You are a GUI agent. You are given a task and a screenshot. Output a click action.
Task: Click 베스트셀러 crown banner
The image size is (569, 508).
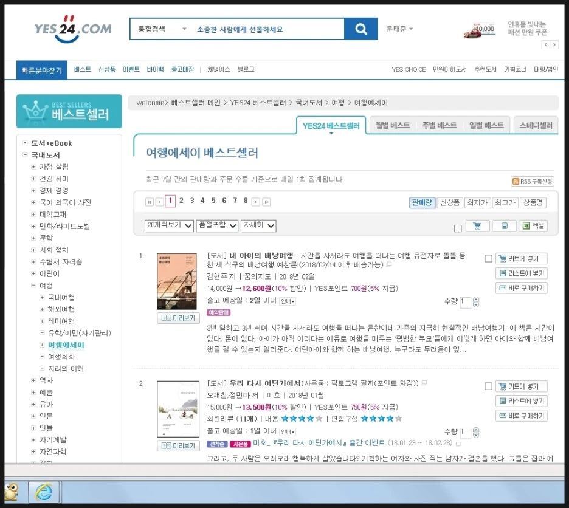[x=69, y=111]
